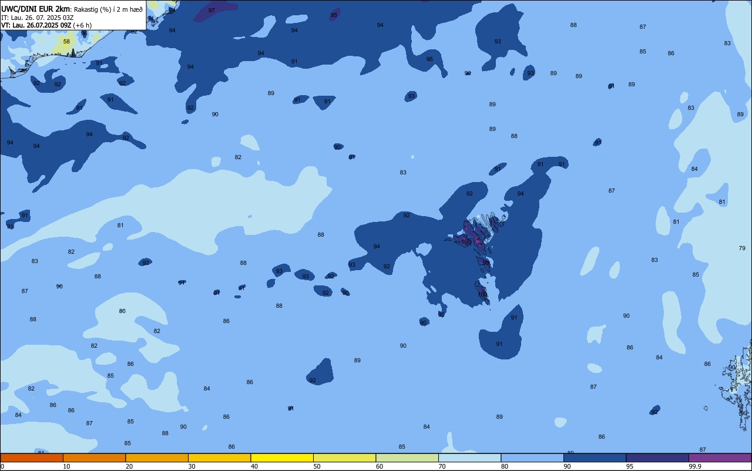Click the 'Rakastig (%) í 2 m hæð' label

(108, 9)
